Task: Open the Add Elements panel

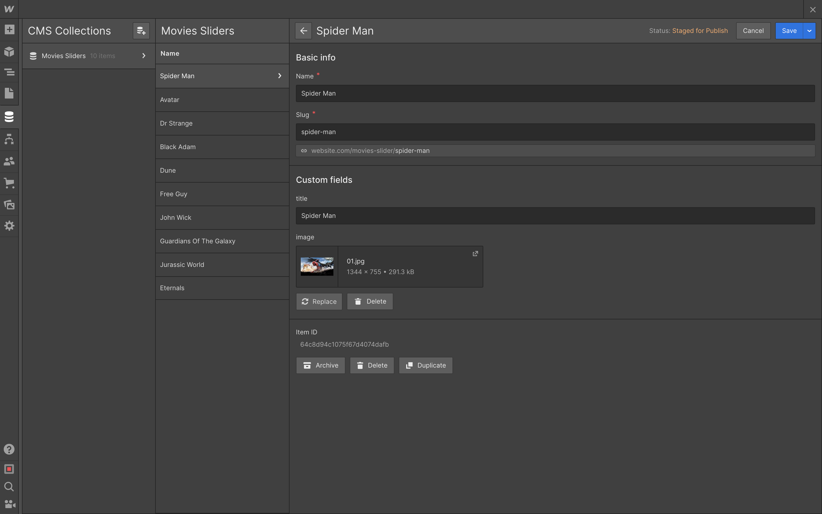Action: 9,29
